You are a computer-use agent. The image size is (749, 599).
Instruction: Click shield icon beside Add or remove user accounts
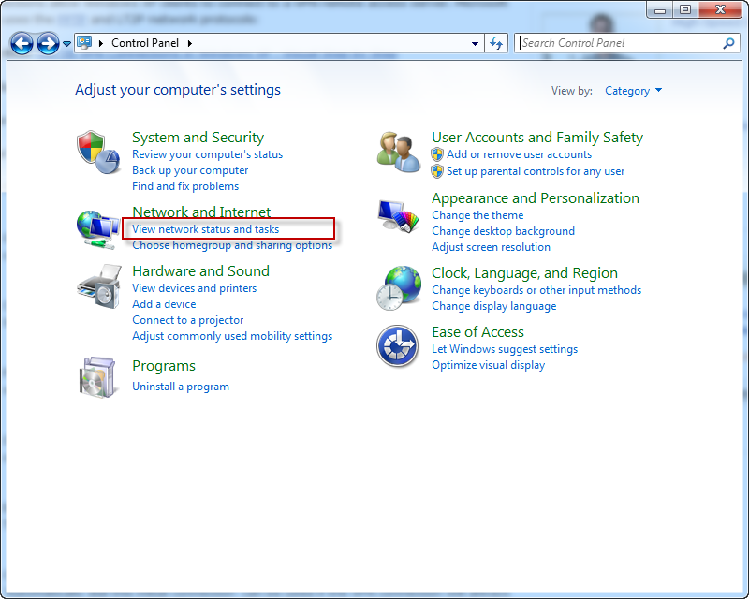pyautogui.click(x=437, y=154)
